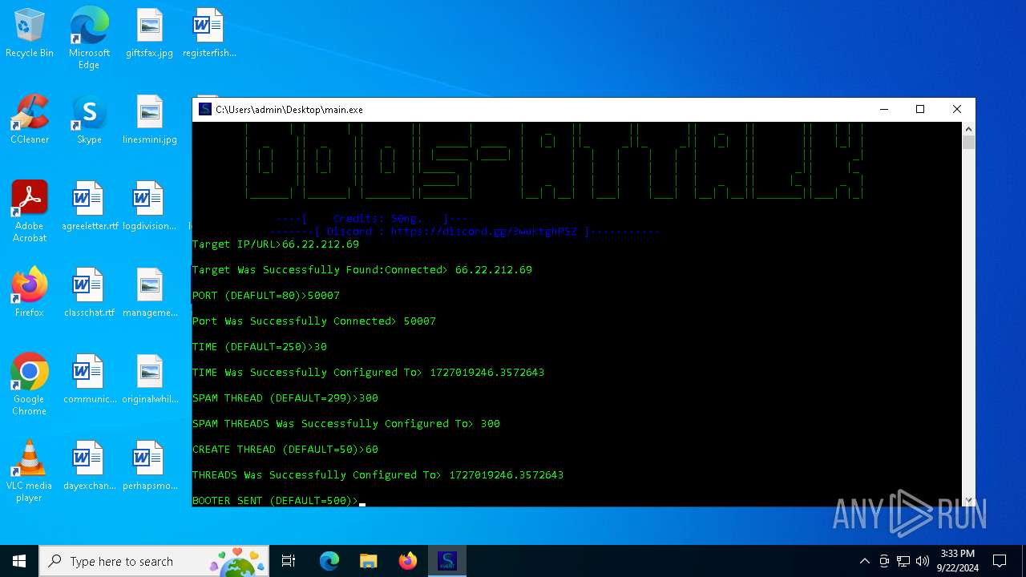Open the volume control tray icon
Viewport: 1026px width, 577px height.
(923, 561)
